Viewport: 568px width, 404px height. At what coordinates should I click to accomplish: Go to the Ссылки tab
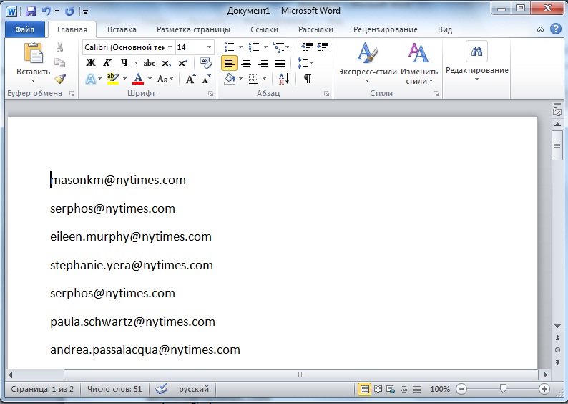click(264, 29)
